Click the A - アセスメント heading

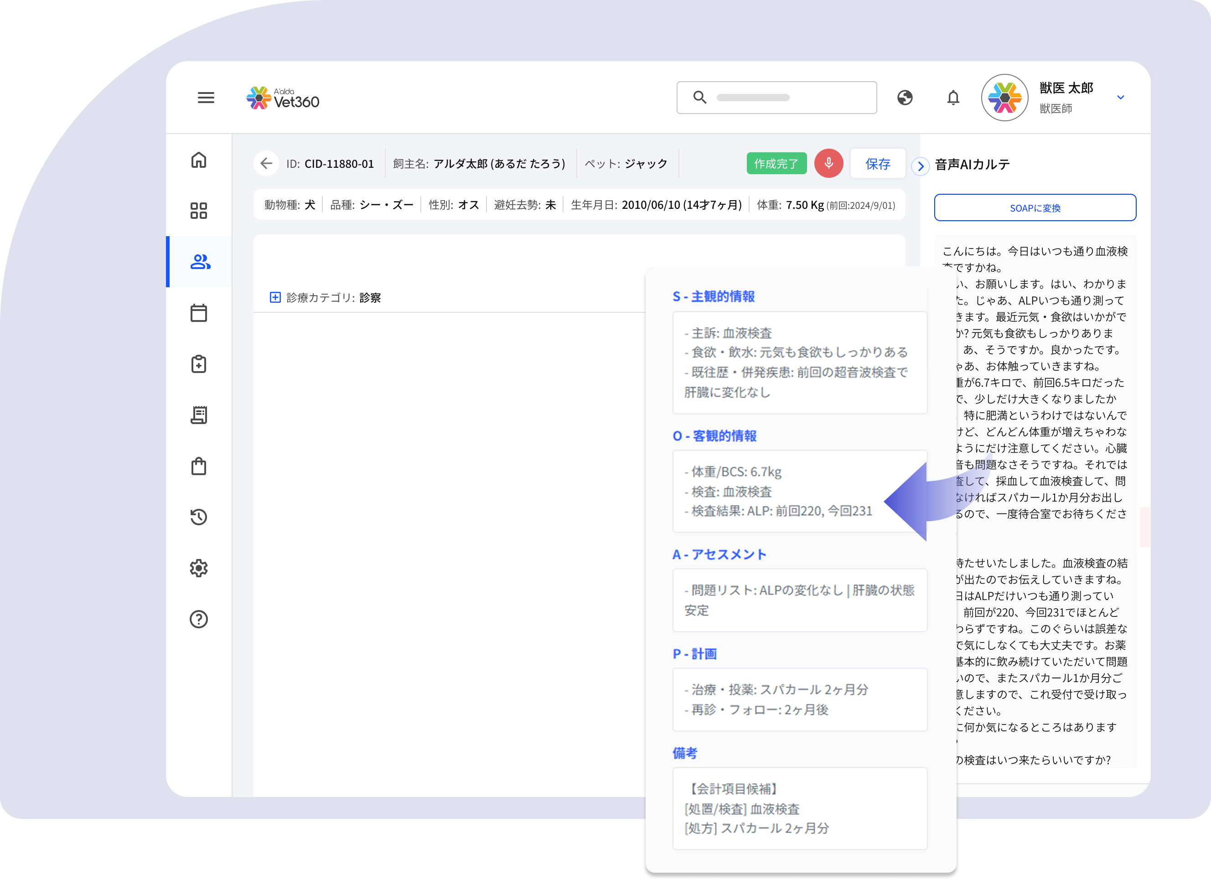click(x=719, y=554)
